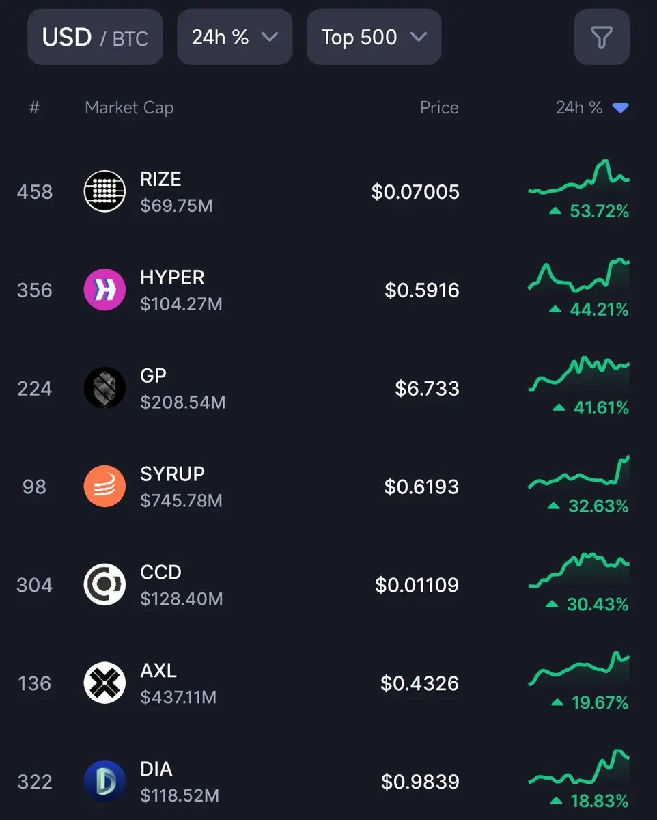The width and height of the screenshot is (657, 820).
Task: Open the Top 500 dropdown
Action: coord(374,37)
